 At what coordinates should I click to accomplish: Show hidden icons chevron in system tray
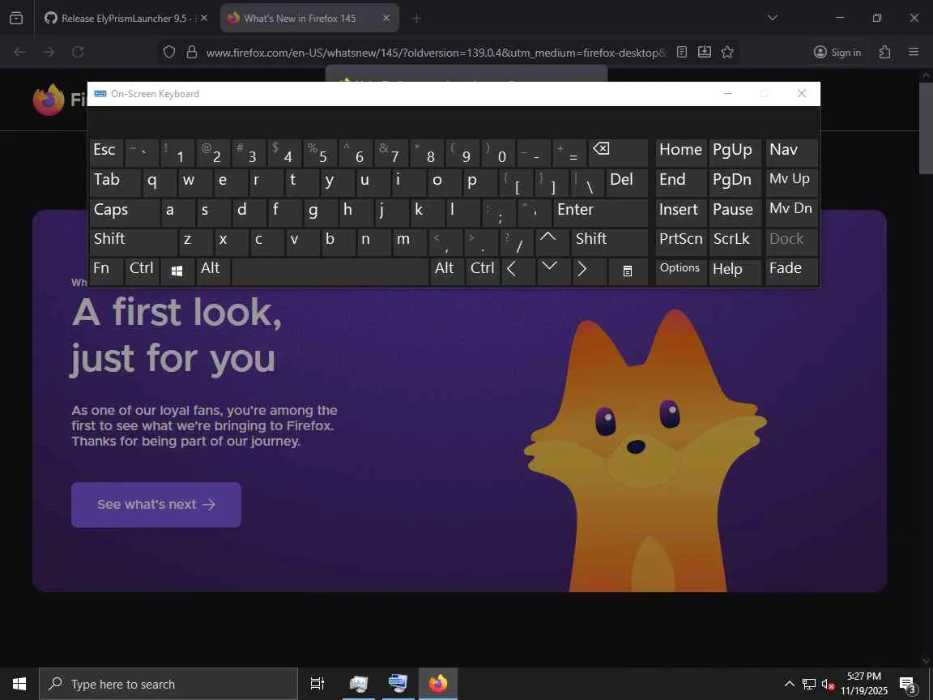click(789, 684)
